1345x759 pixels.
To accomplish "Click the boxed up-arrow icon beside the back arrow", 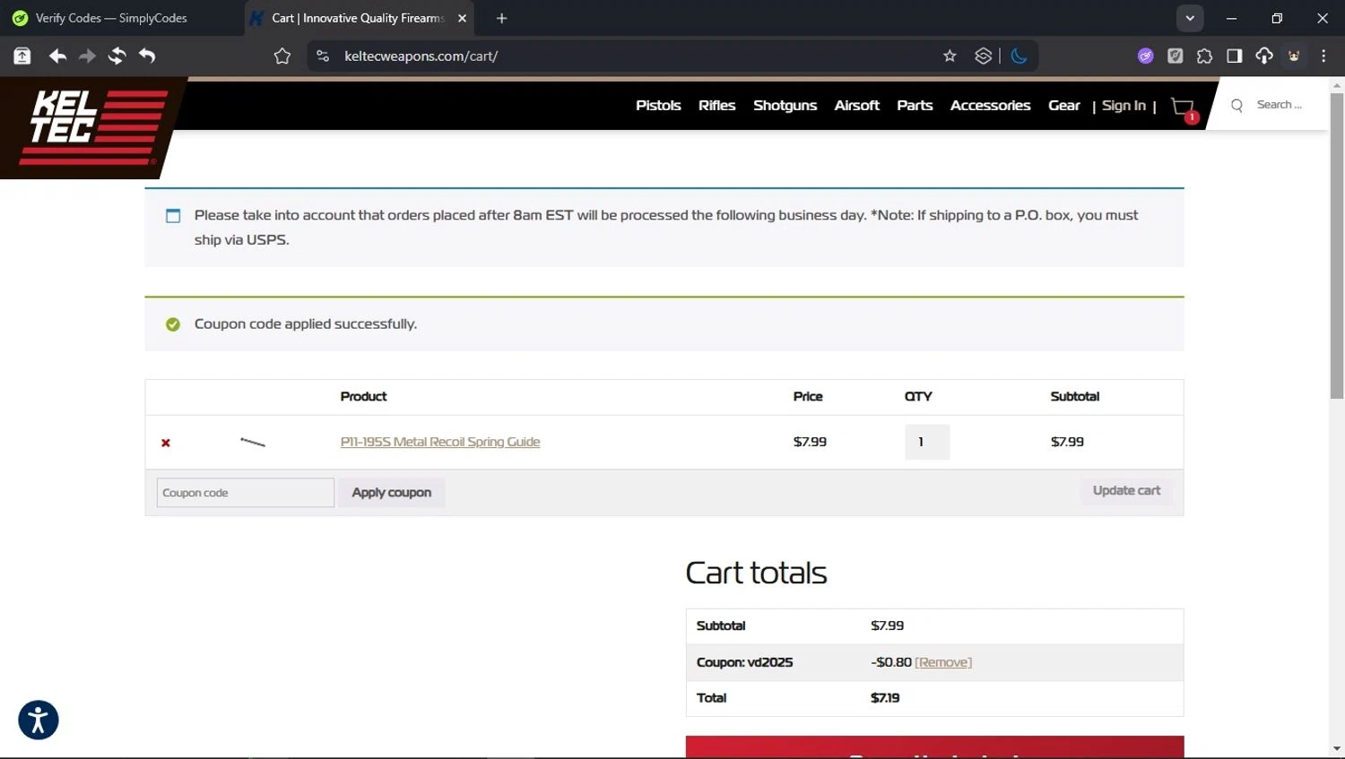I will pyautogui.click(x=22, y=56).
